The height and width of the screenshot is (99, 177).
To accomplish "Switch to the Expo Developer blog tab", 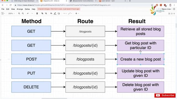I will [25, 1].
